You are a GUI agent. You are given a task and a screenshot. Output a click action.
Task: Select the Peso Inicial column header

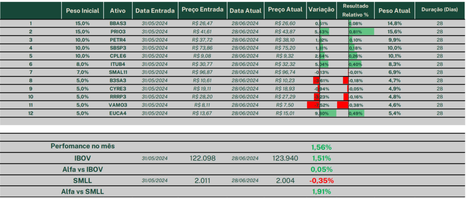point(82,11)
